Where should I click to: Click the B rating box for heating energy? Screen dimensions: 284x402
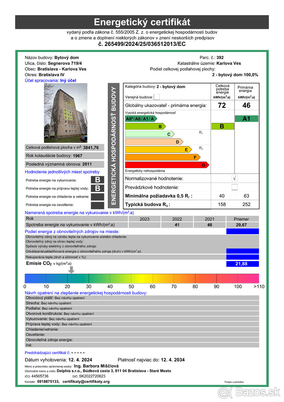97,180
